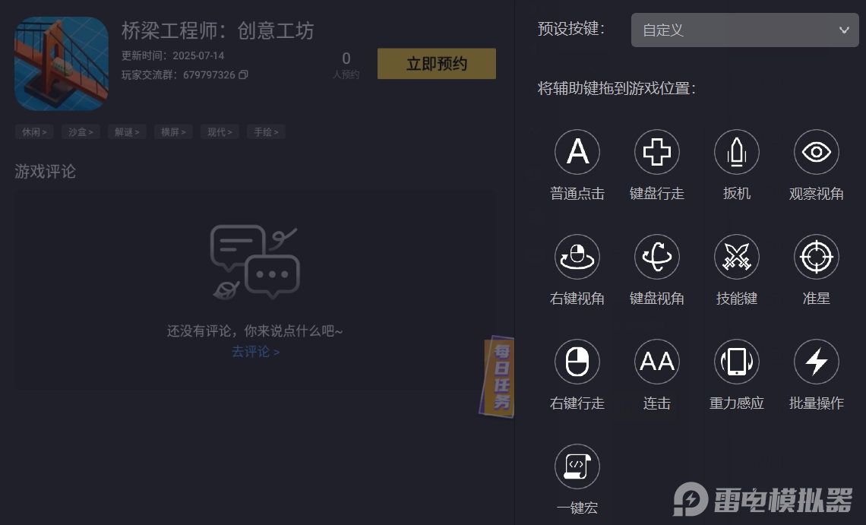Screen dimensions: 866x525
Task: Click the 立即预约 reservation button
Action: (x=436, y=63)
